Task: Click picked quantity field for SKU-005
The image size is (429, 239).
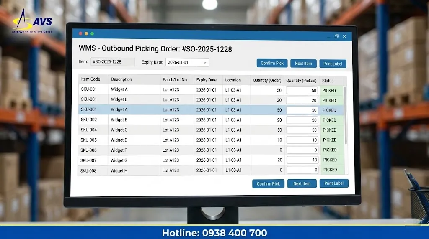Action: point(302,140)
